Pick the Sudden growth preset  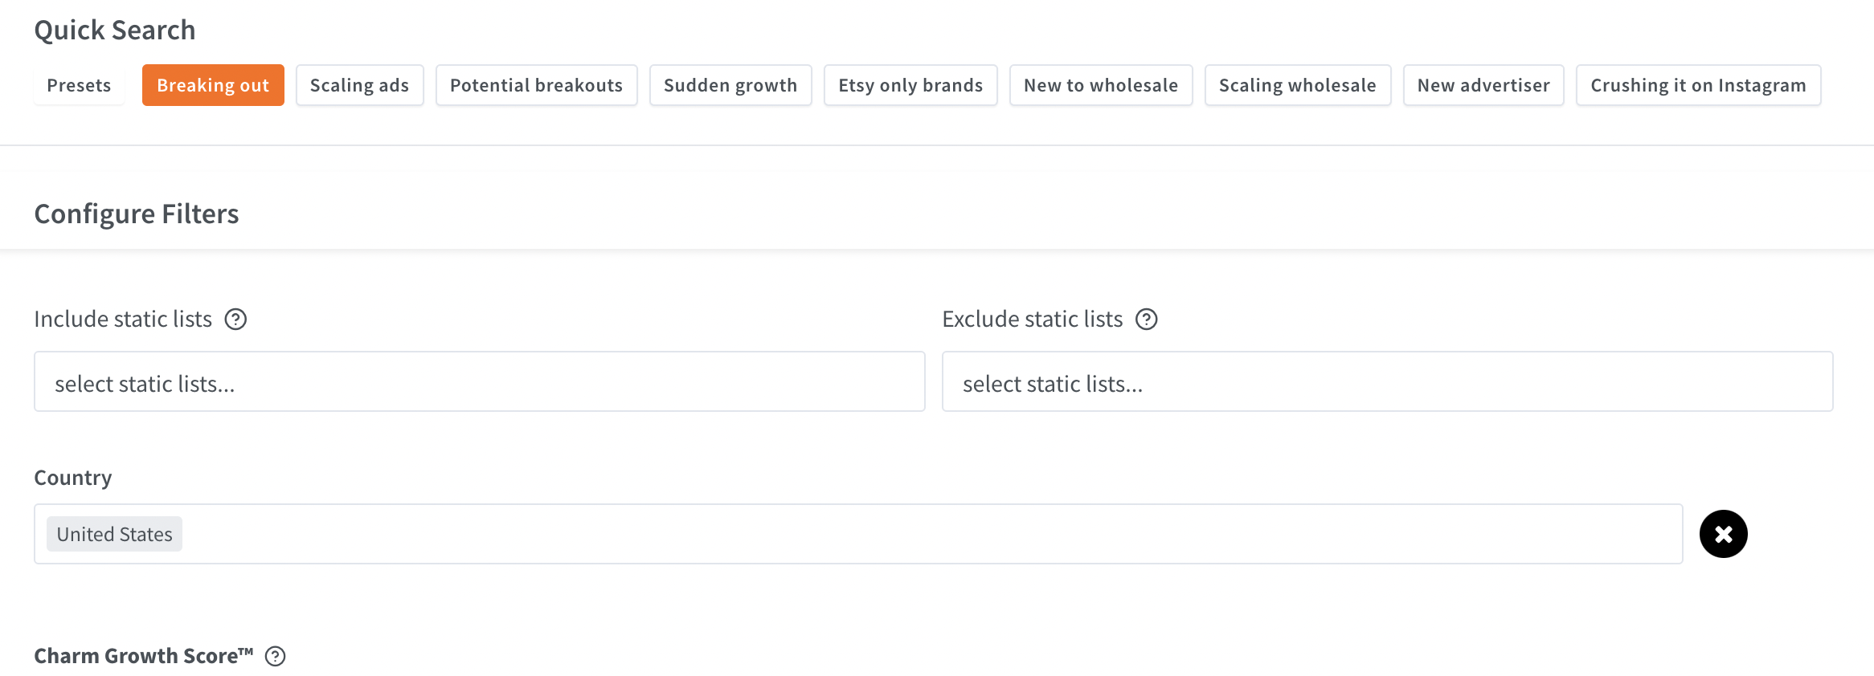point(730,85)
